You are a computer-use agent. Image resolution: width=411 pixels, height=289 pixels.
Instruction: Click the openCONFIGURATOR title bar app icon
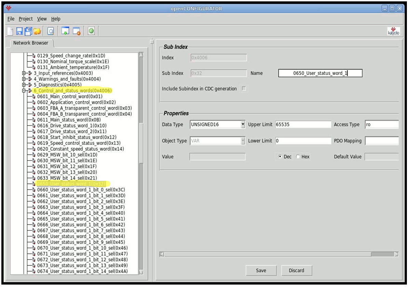[x=9, y=8]
